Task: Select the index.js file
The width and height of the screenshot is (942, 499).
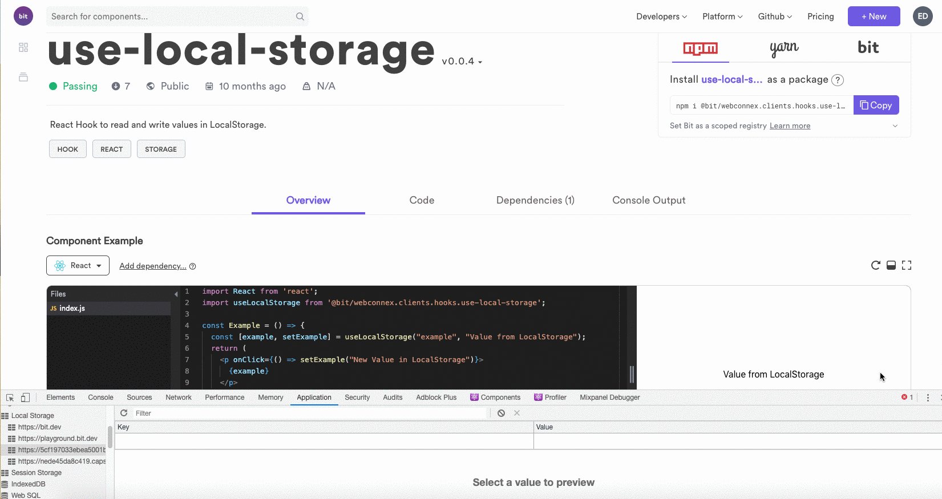Action: tap(108, 308)
